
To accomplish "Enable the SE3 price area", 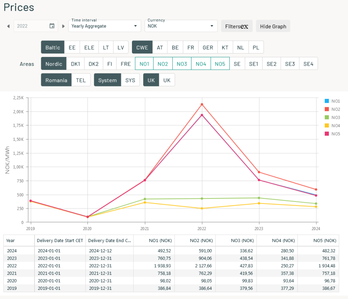I will (290, 64).
